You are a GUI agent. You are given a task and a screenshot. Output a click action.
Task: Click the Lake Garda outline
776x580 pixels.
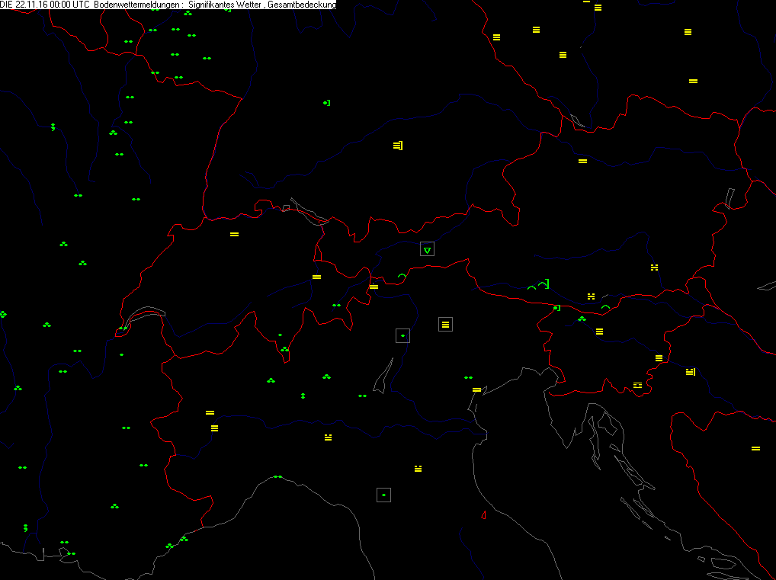(383, 376)
